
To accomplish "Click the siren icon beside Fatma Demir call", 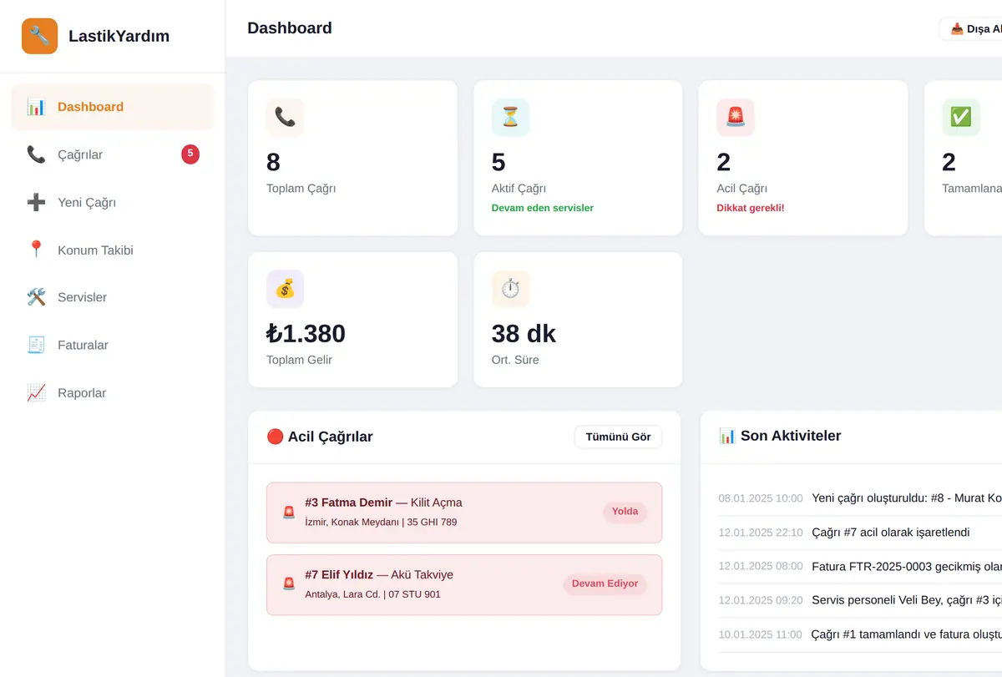I will (x=289, y=513).
